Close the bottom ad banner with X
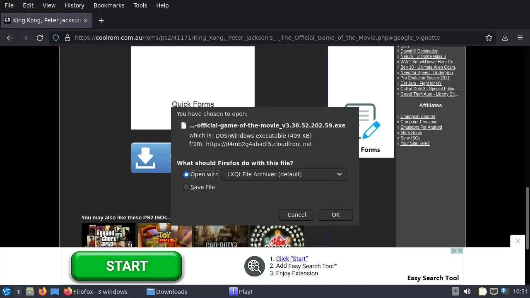 click(x=518, y=241)
